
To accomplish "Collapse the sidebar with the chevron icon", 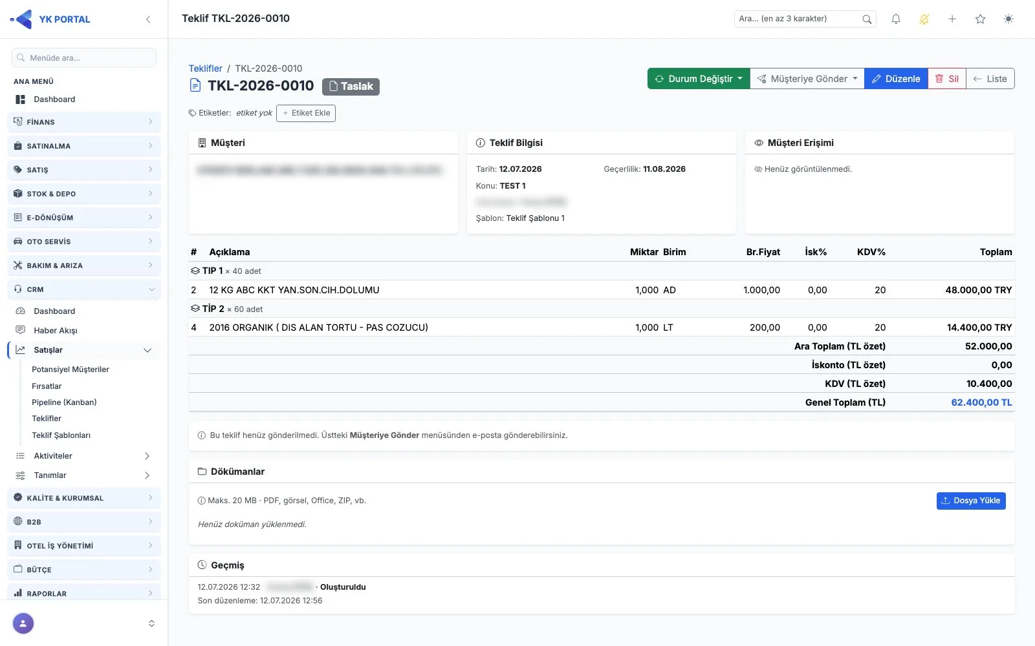I will pyautogui.click(x=148, y=19).
